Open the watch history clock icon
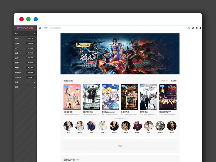 (x=189, y=28)
